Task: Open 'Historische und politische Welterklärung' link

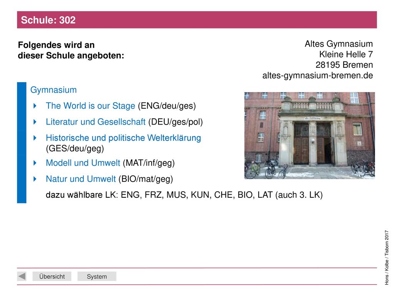Action: click(124, 138)
